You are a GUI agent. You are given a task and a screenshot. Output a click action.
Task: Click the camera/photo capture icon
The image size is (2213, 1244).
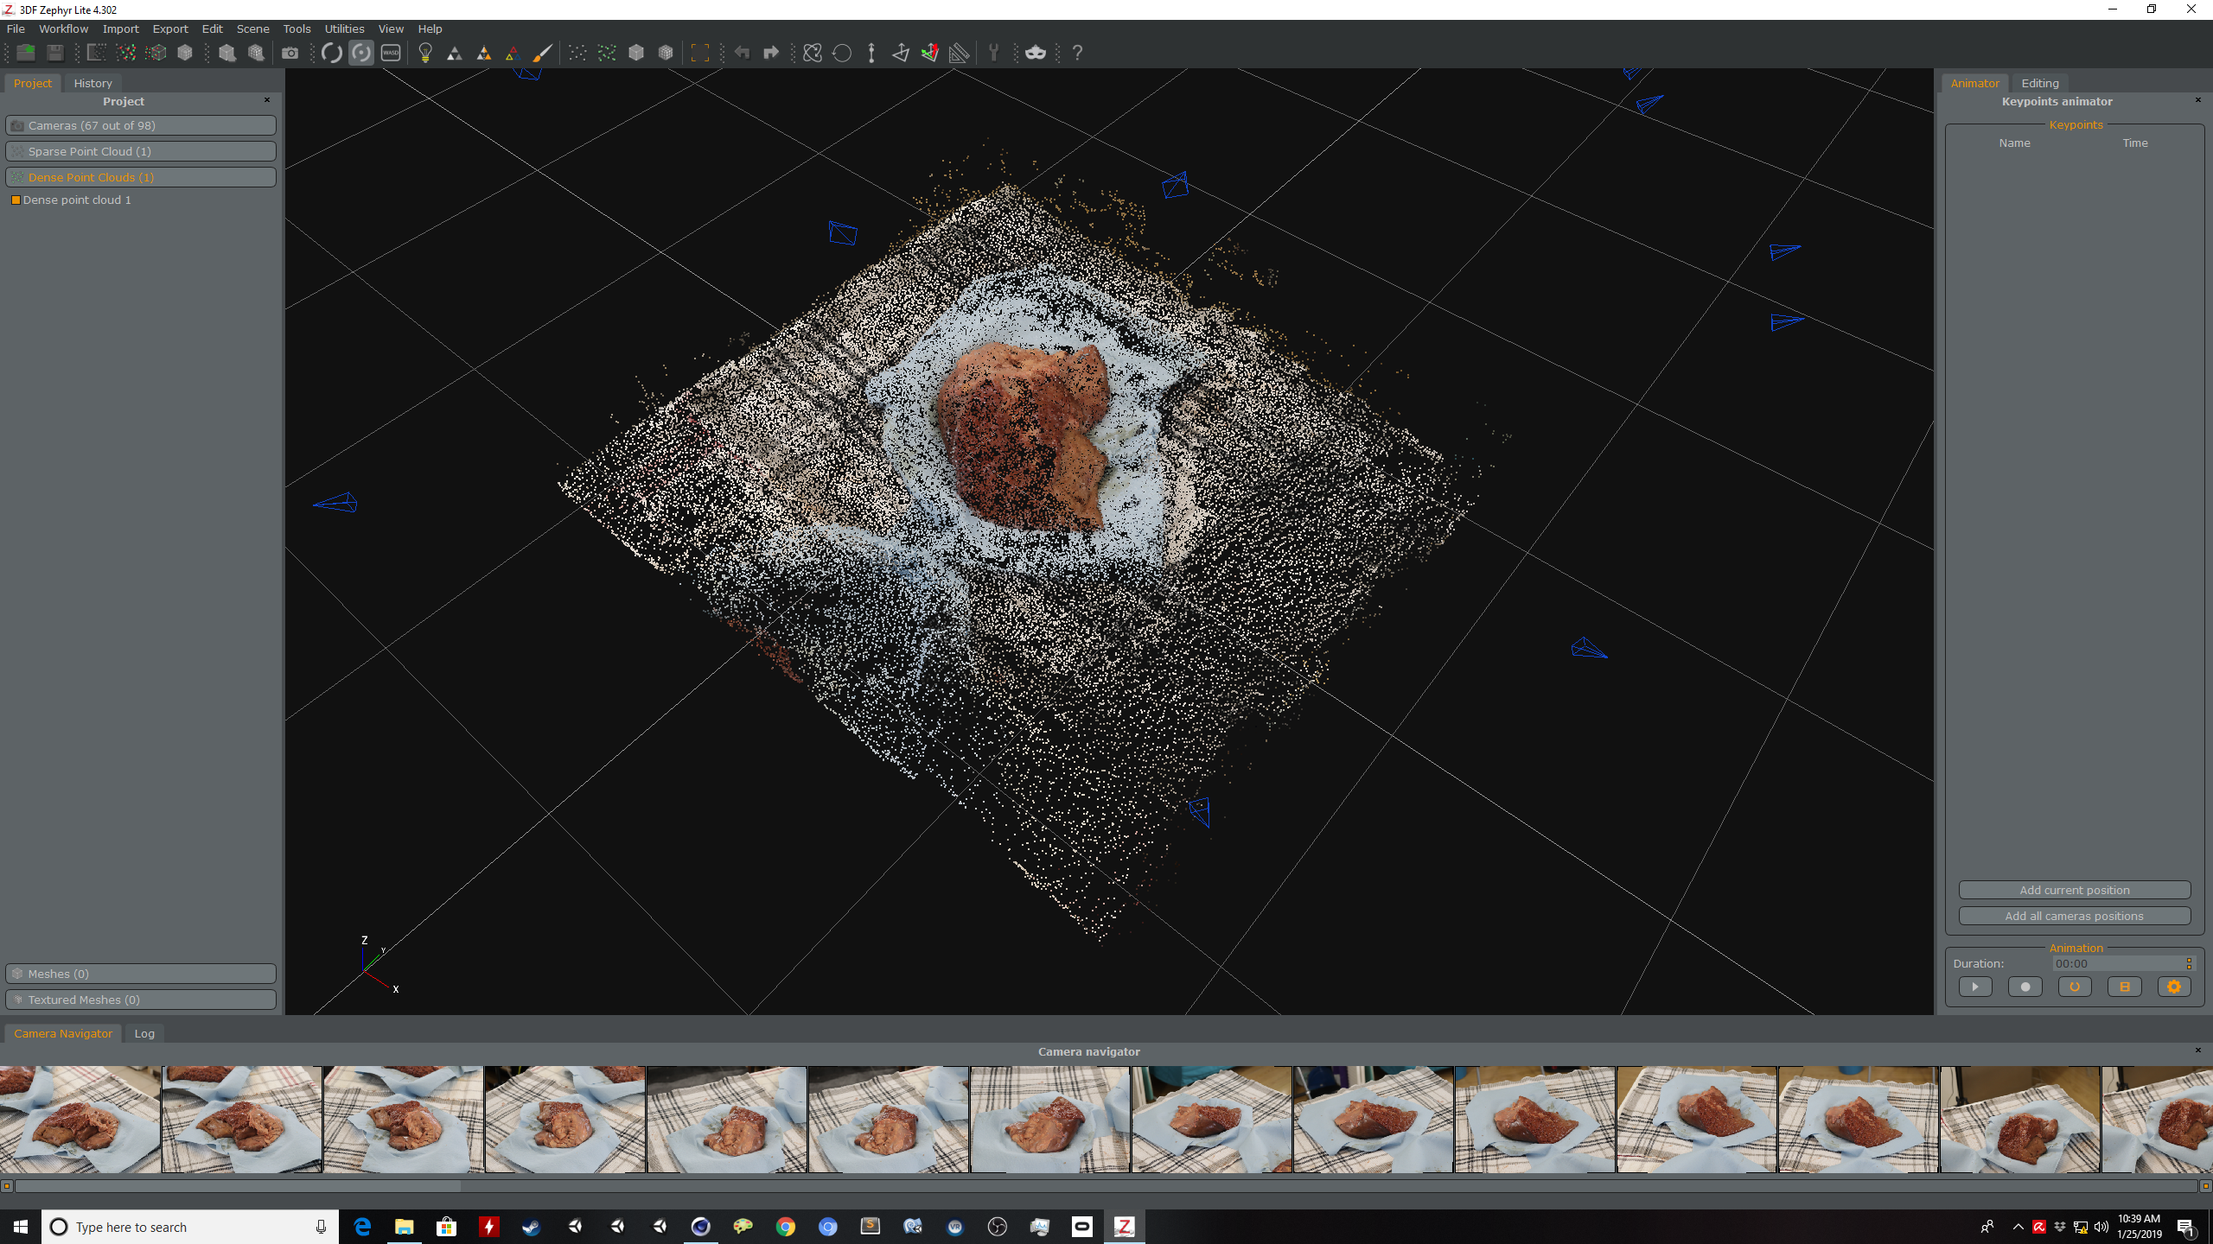click(290, 54)
